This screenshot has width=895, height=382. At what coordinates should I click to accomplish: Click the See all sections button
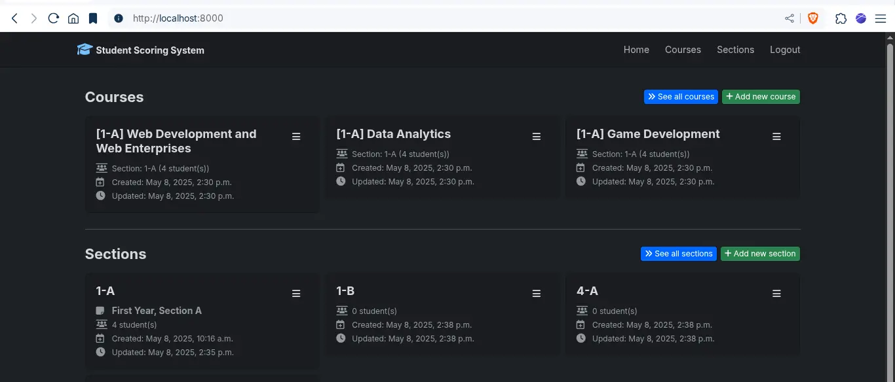678,254
